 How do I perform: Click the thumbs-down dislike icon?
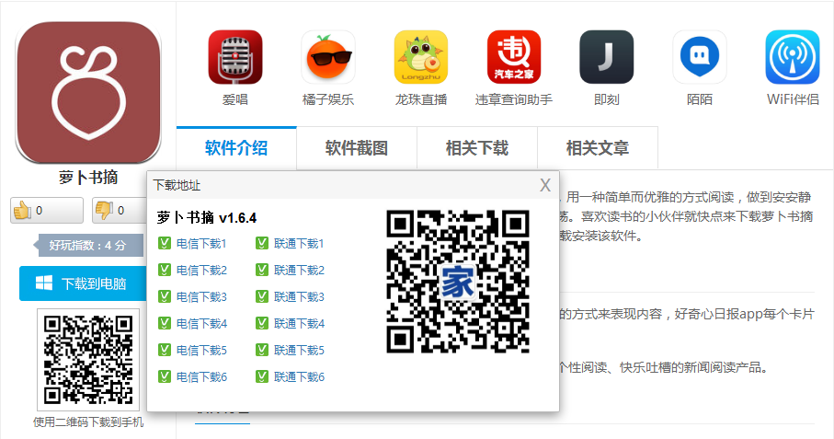pos(104,211)
